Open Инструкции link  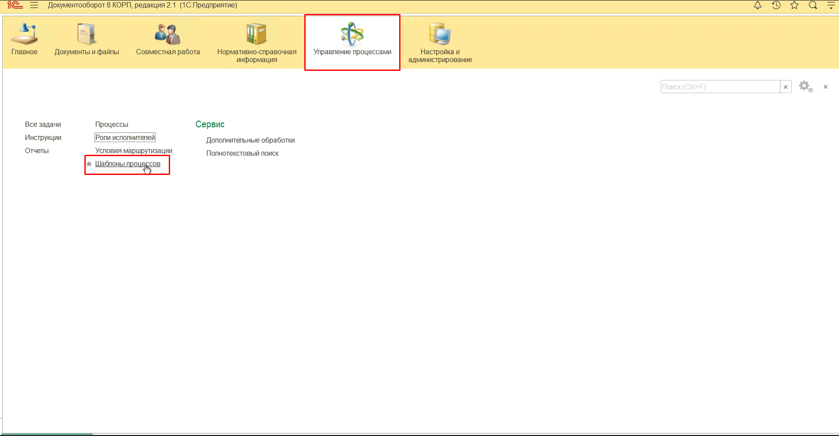click(43, 138)
